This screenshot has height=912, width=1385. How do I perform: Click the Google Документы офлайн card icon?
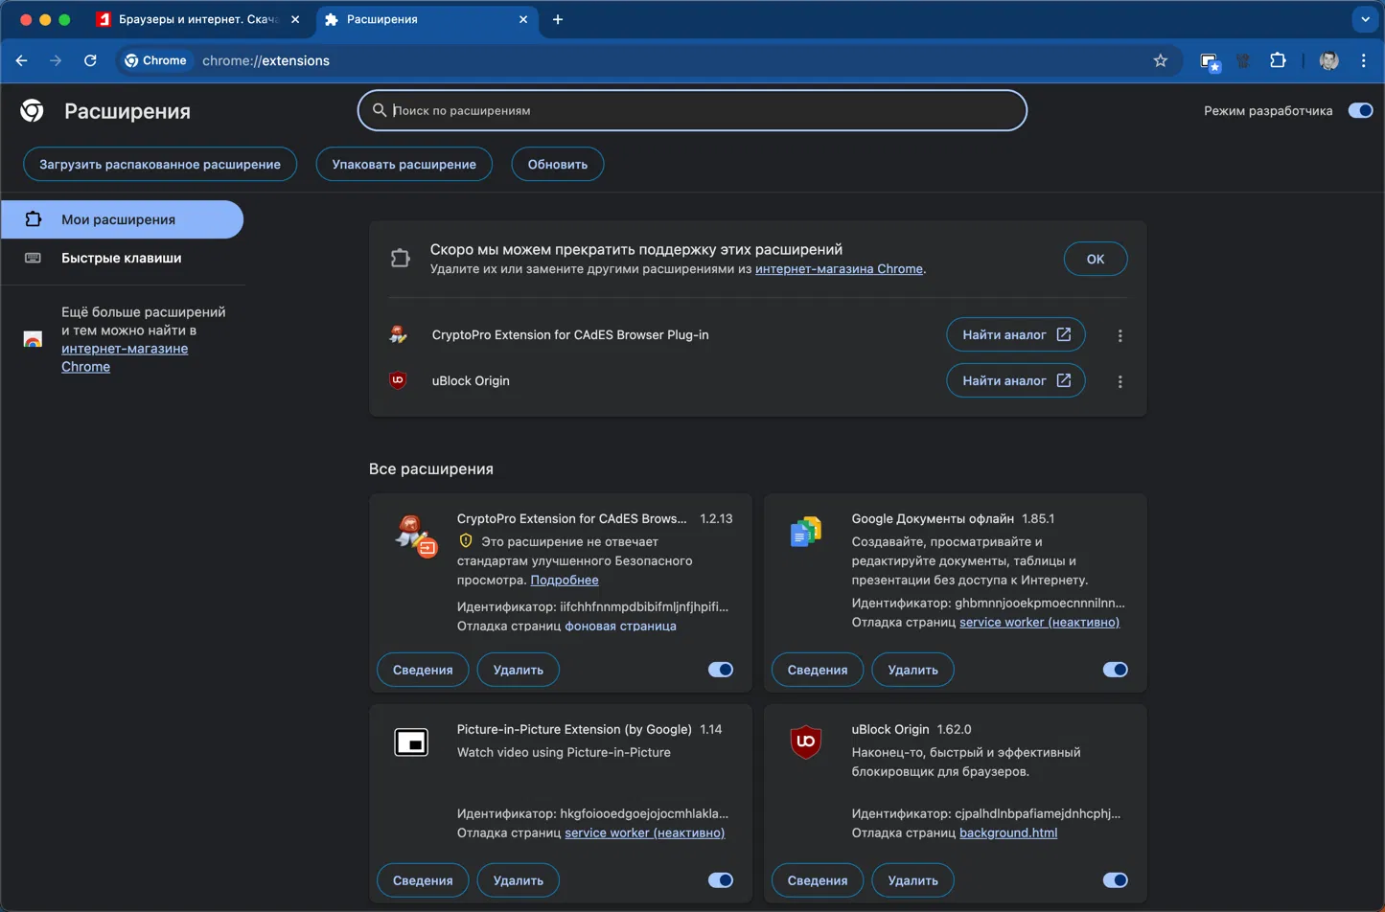pos(806,531)
